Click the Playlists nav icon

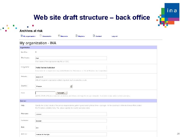point(76,36)
